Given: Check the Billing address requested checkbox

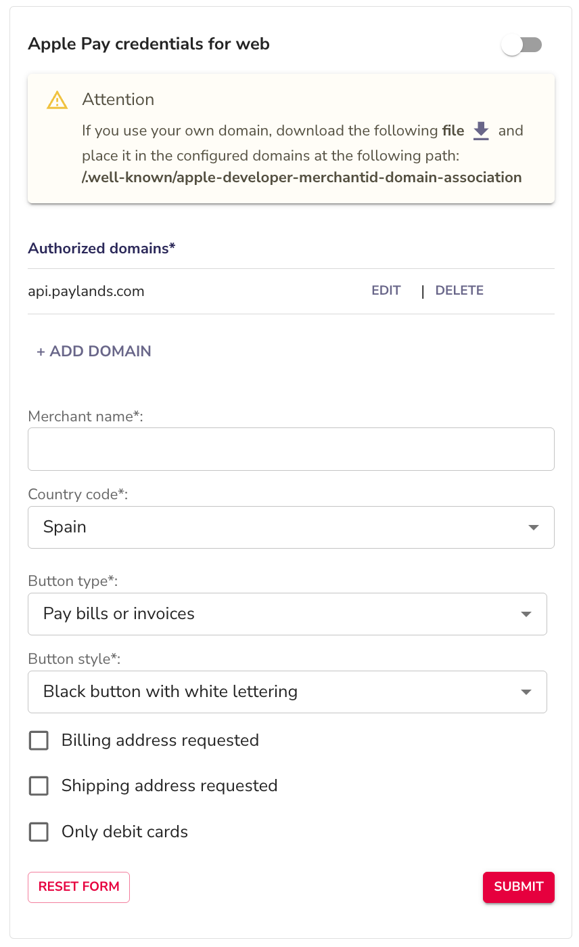Looking at the screenshot, I should [x=39, y=740].
